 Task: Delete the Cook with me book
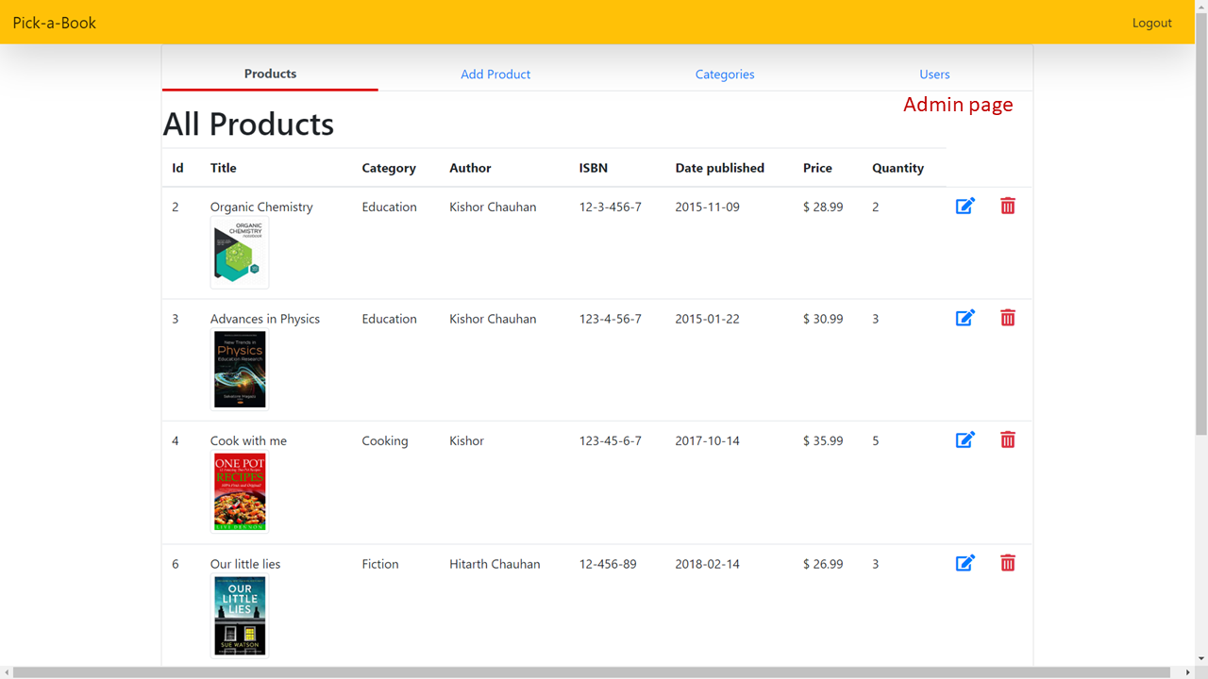click(1008, 439)
